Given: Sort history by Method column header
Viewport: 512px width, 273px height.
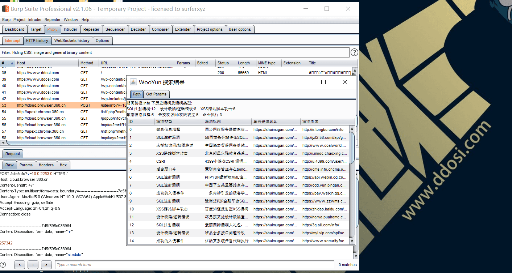Looking at the screenshot, I should pos(89,63).
